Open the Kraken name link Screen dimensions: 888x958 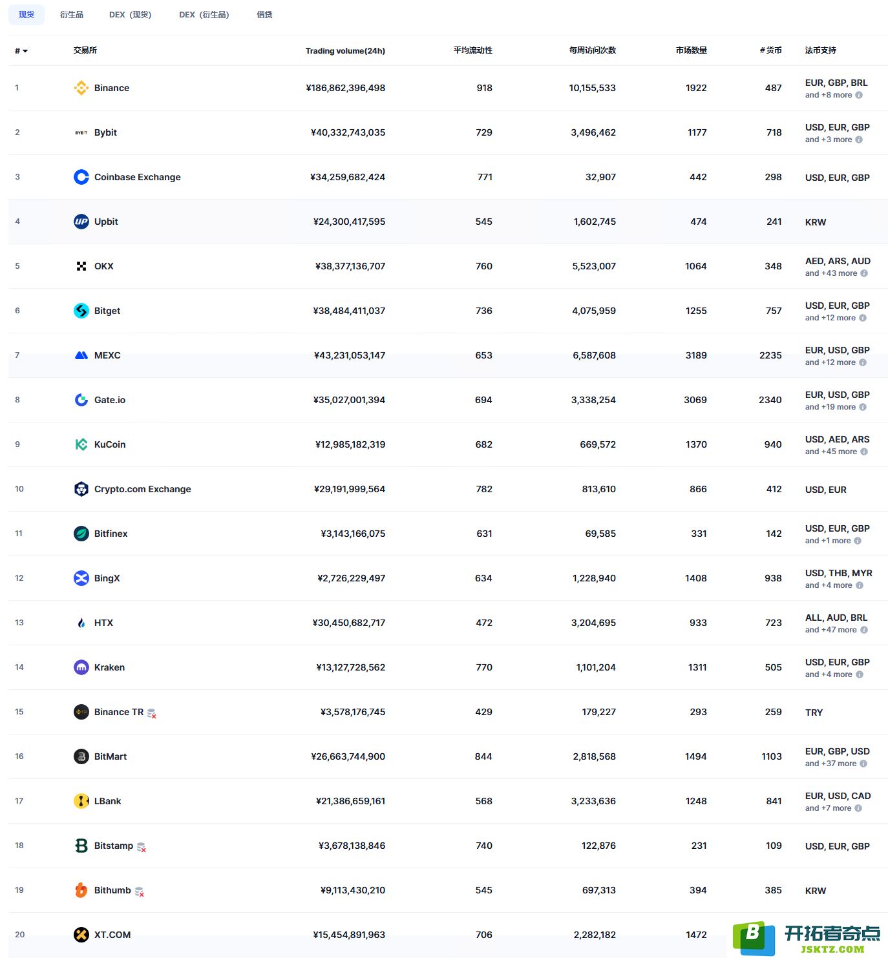[x=110, y=667]
